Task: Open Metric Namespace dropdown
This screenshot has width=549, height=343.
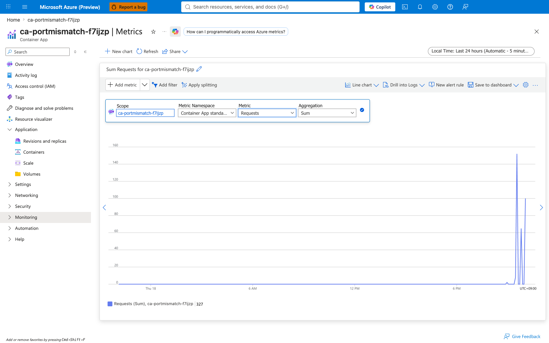Action: click(207, 113)
